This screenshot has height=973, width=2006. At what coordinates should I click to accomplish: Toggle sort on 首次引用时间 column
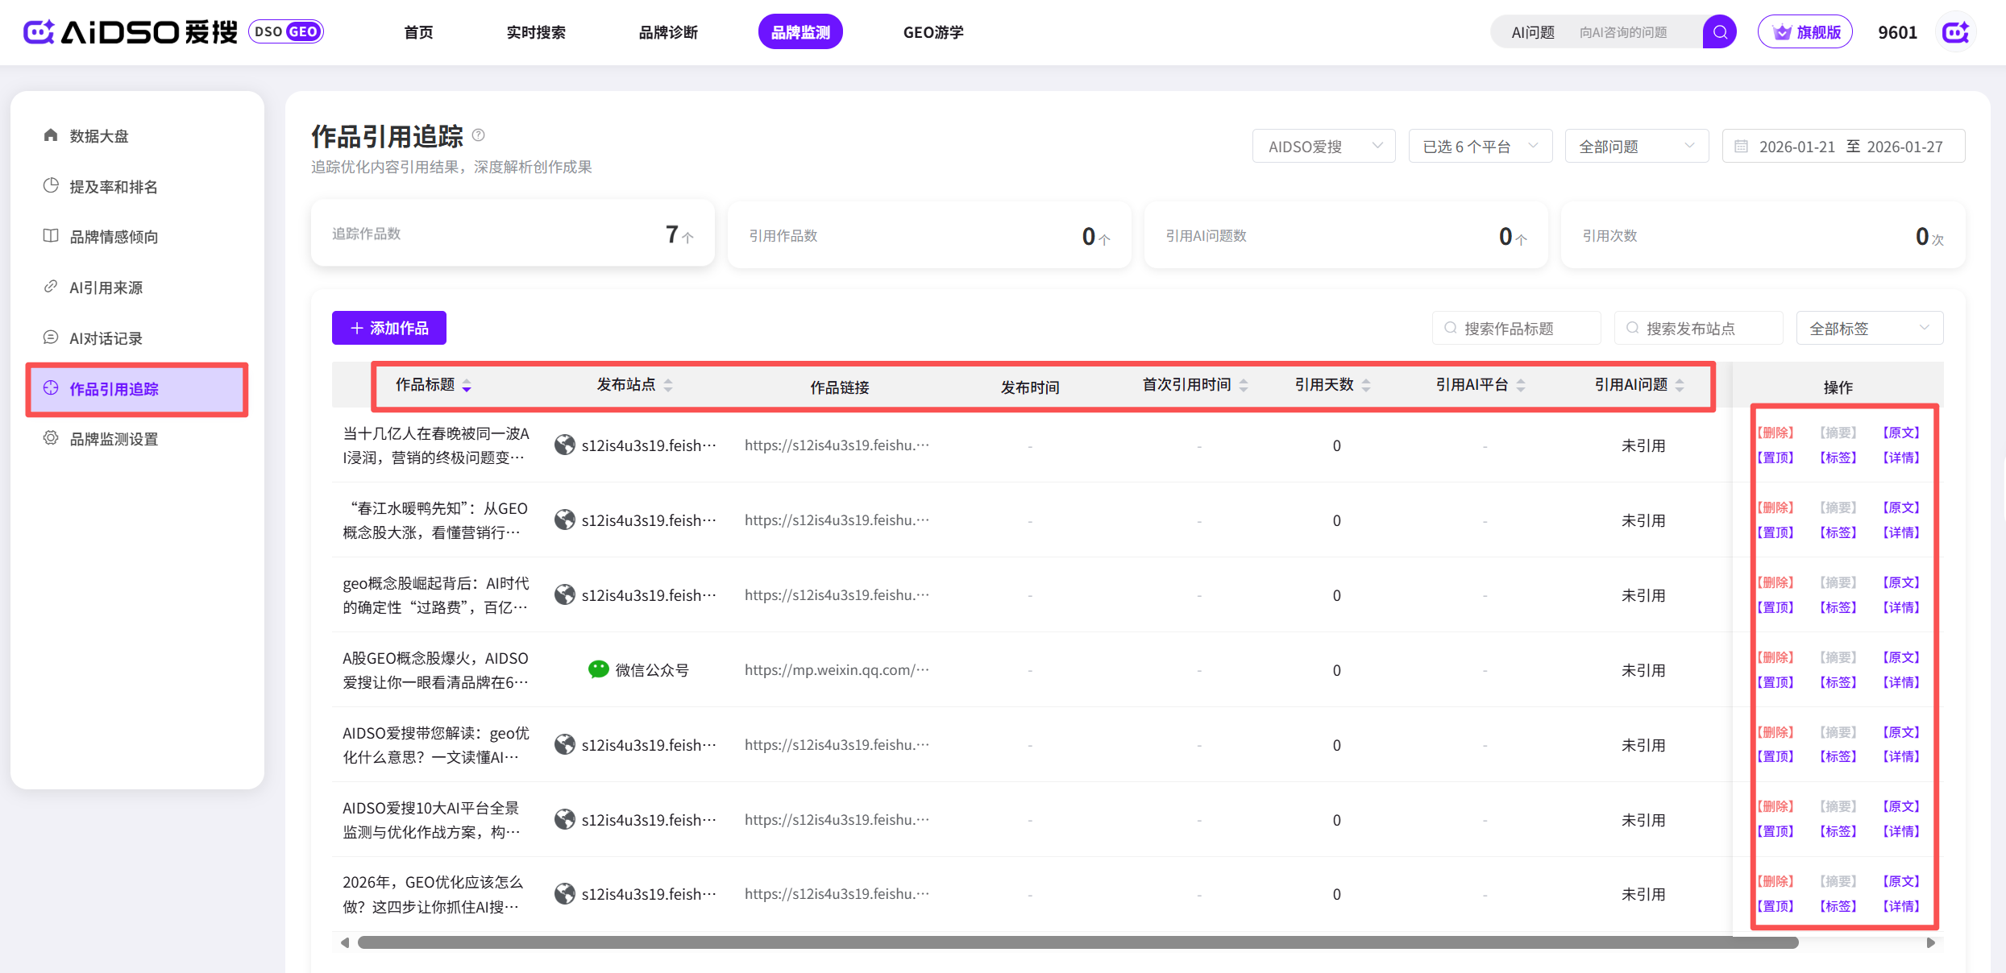(x=1244, y=386)
